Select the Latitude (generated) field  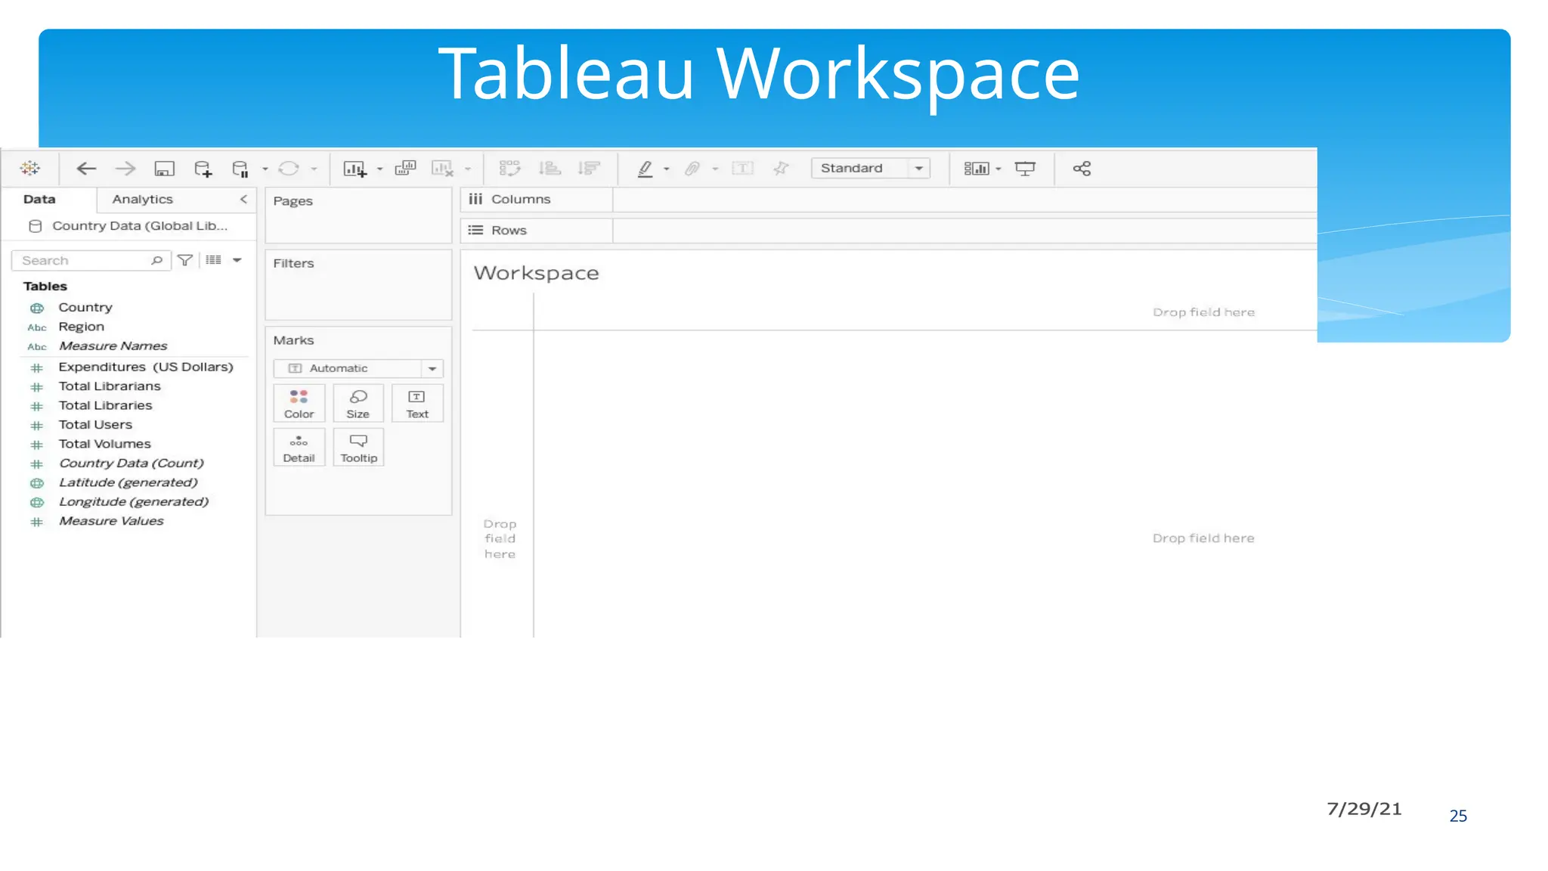[128, 483]
